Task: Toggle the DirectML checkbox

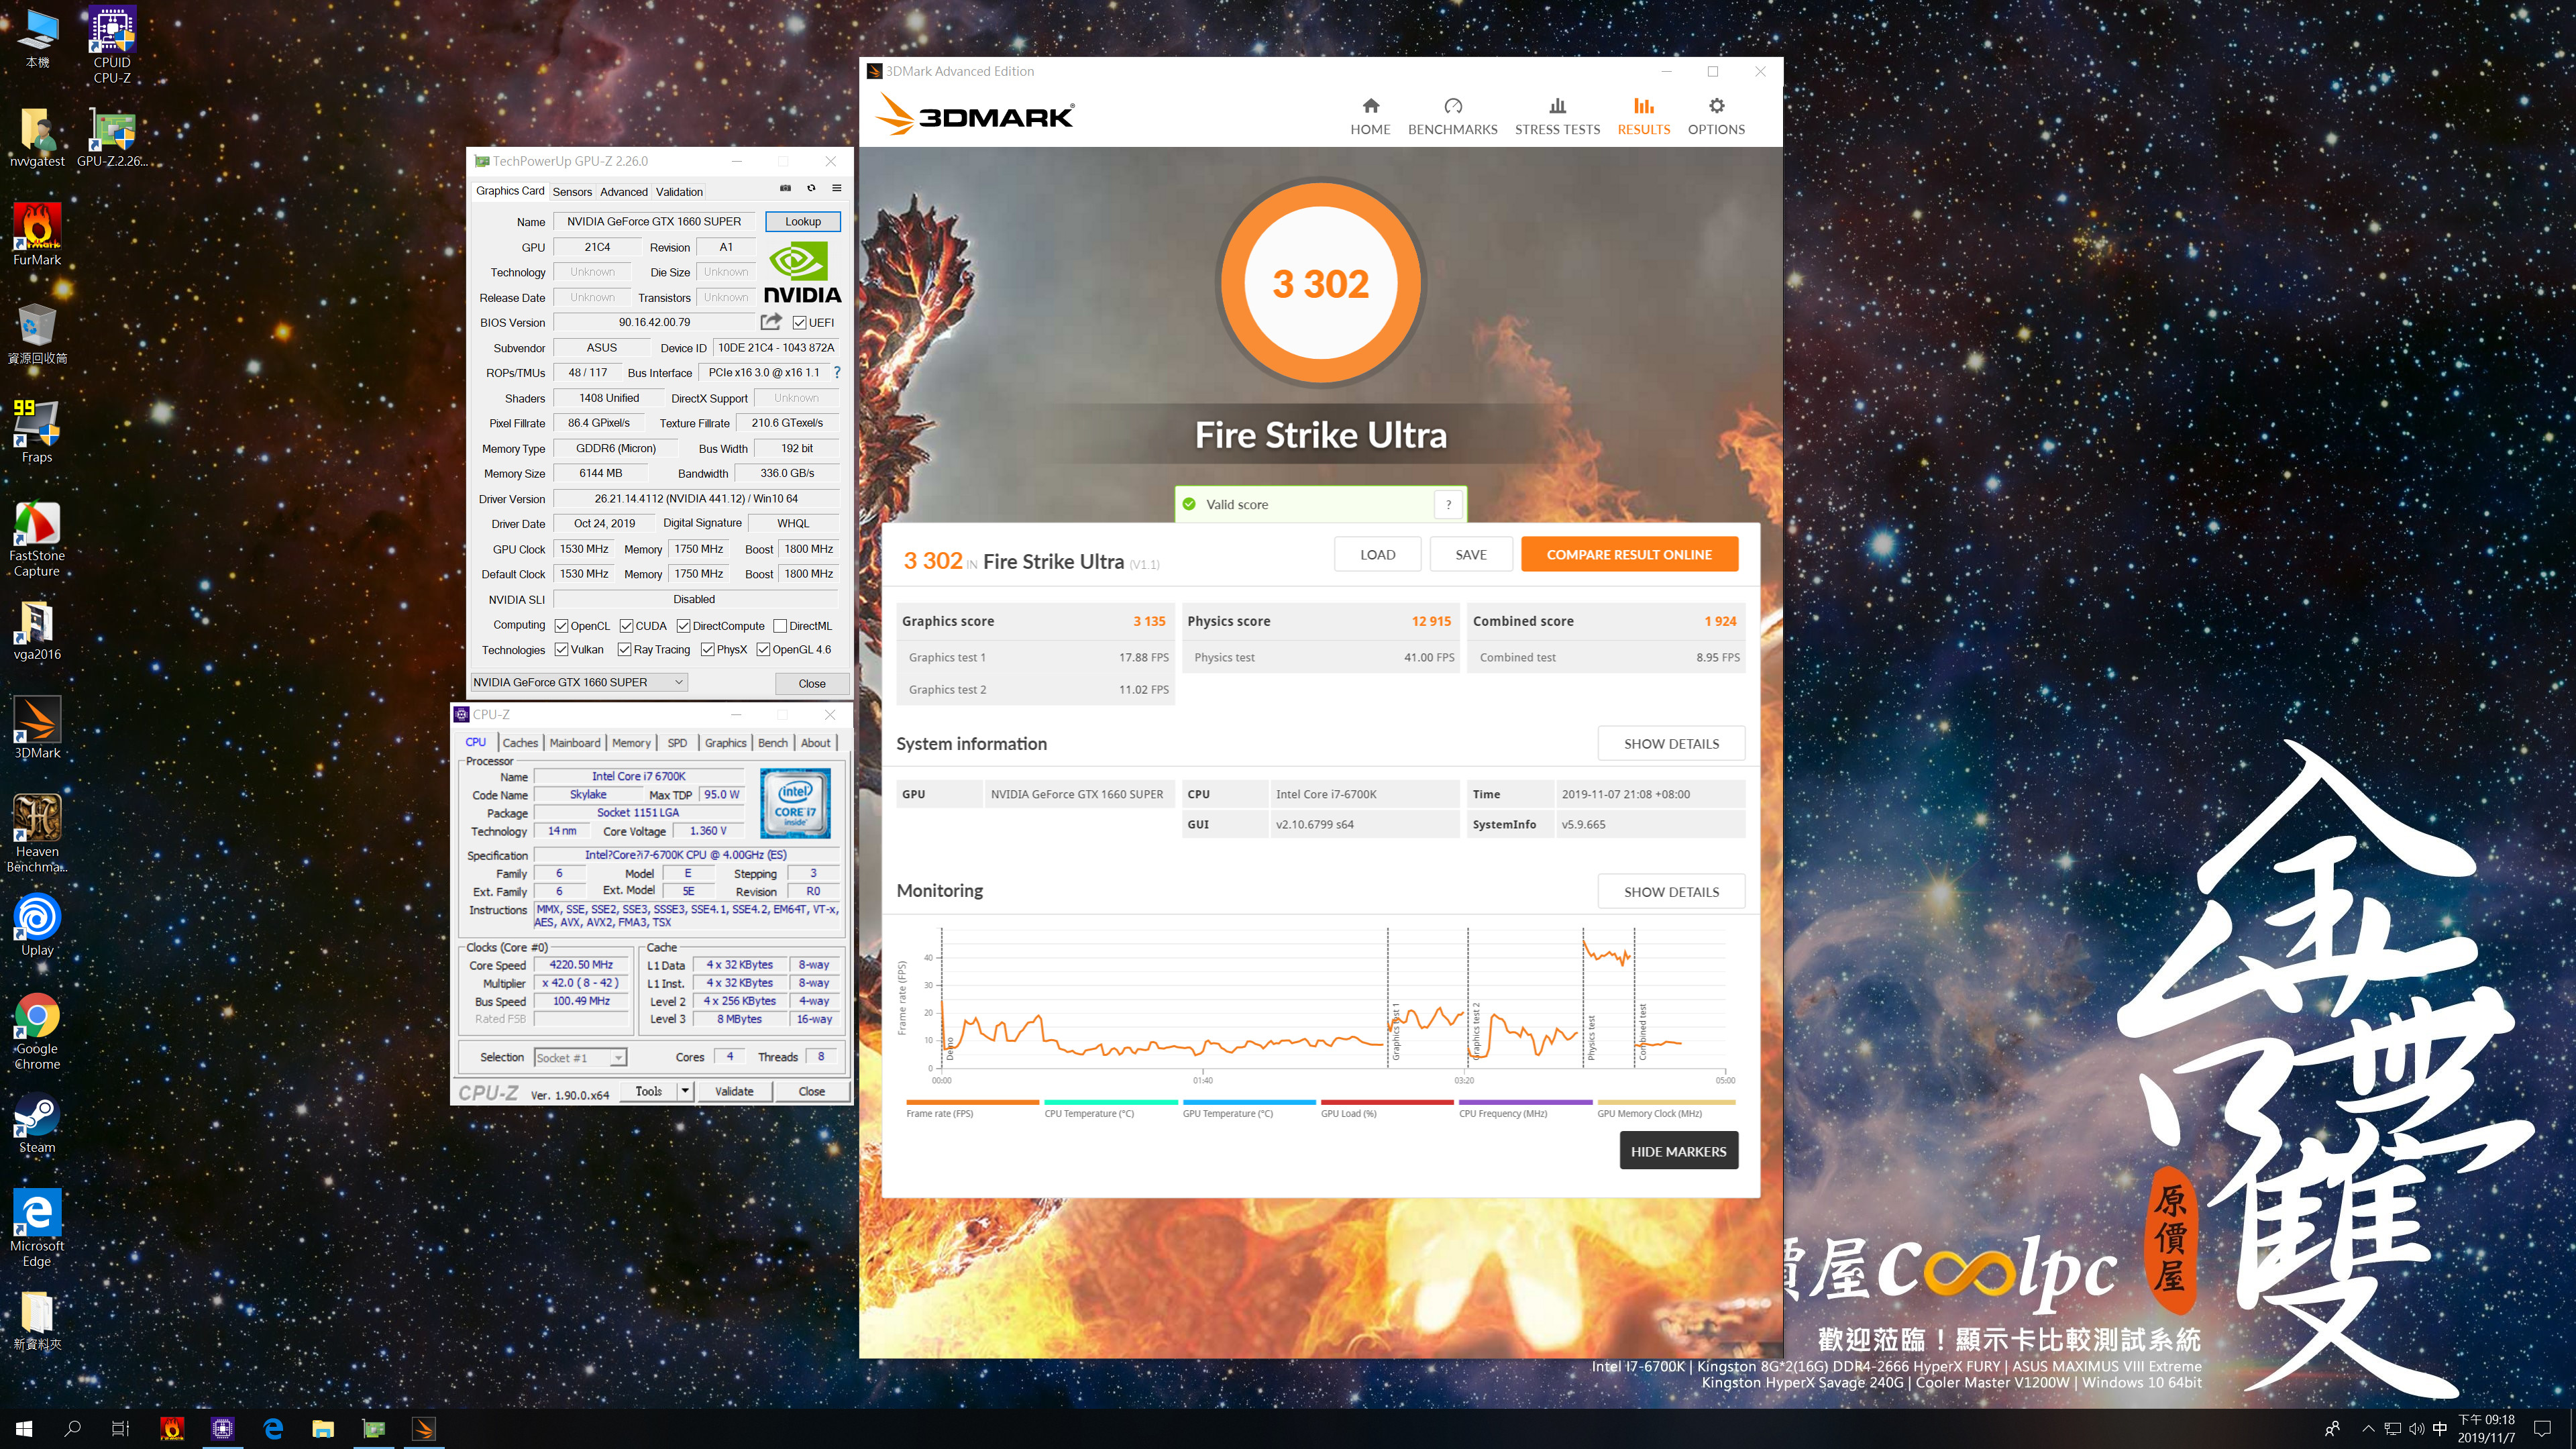Action: [x=780, y=626]
